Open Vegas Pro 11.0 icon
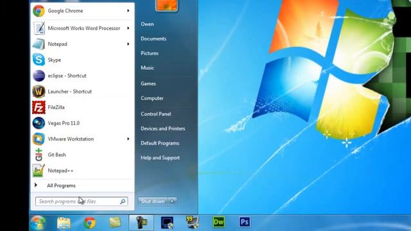The height and width of the screenshot is (231, 411). click(39, 123)
